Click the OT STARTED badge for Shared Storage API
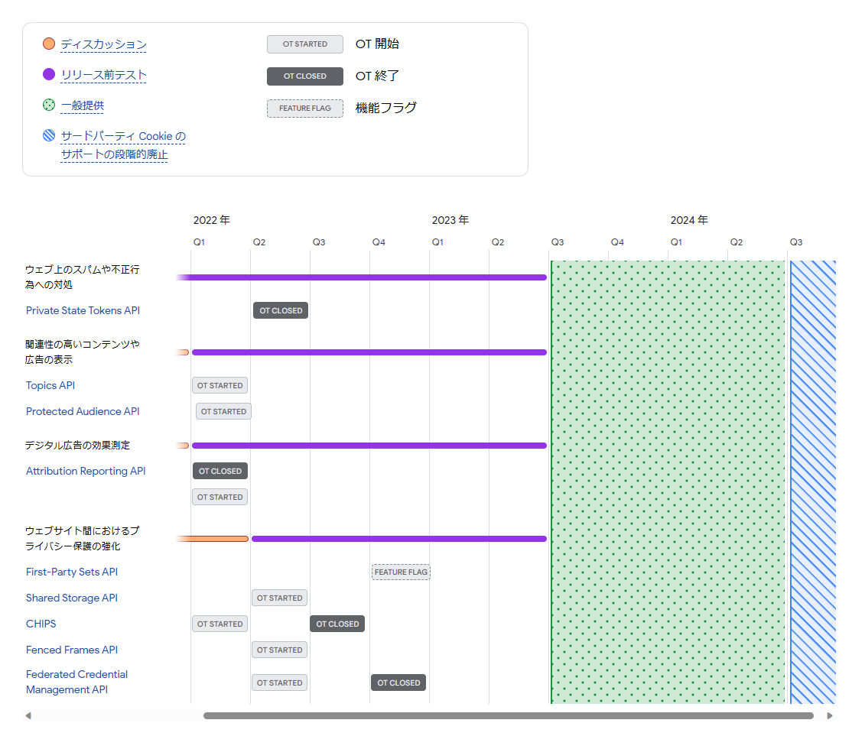Image resolution: width=852 pixels, height=736 pixels. (x=280, y=598)
